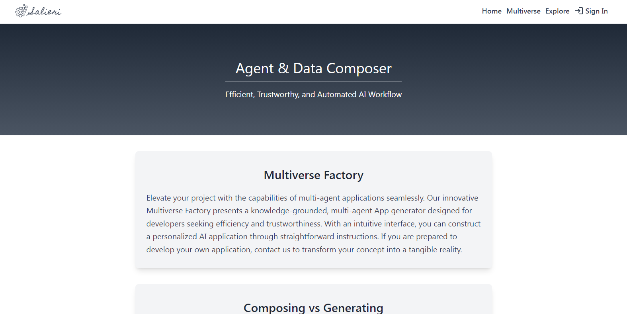Click the paragraph line starting with Elevate your project
Viewport: 627px width, 314px height.
pos(312,198)
